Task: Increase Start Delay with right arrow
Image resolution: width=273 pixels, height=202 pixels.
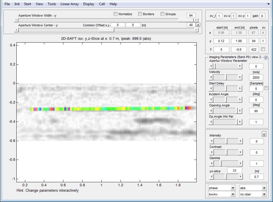Action: 240,88
